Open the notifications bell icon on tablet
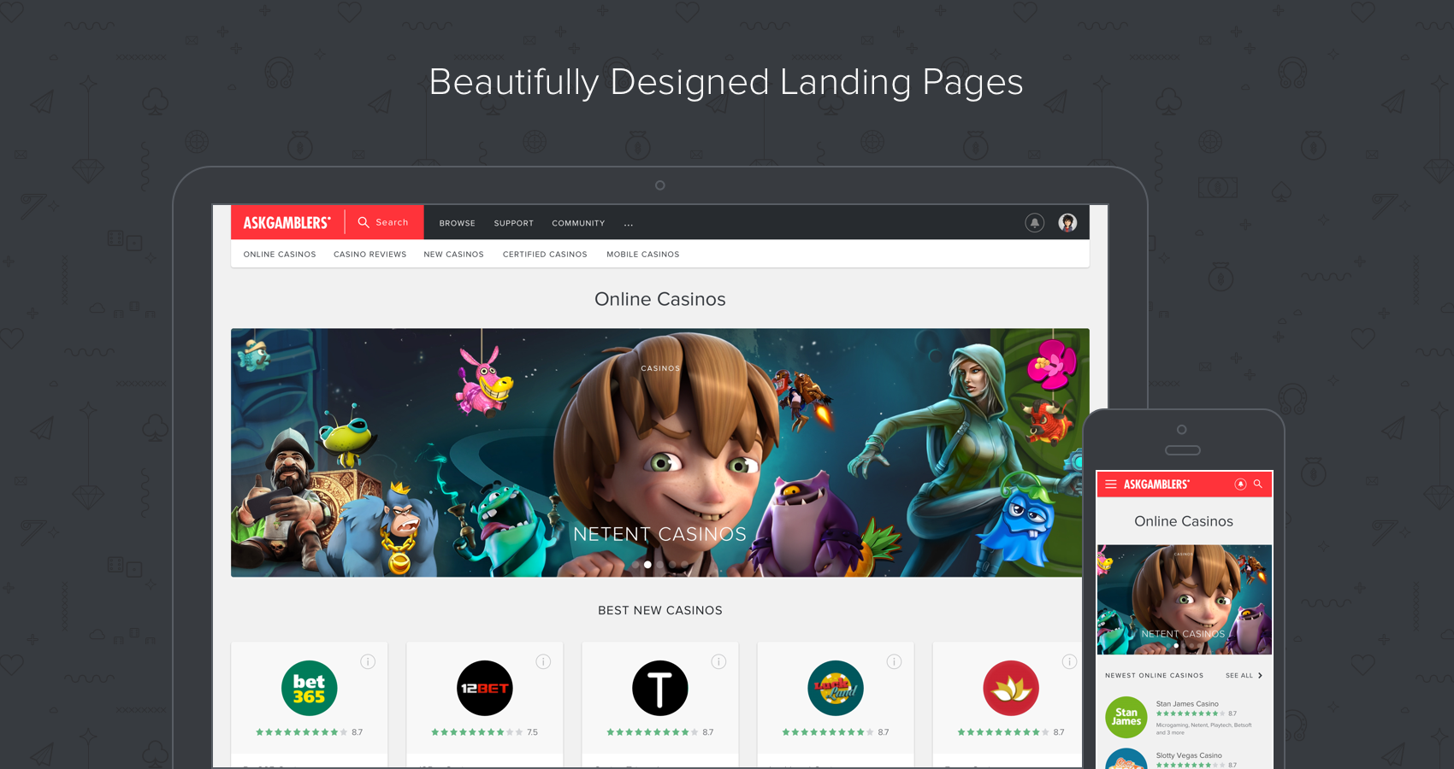The width and height of the screenshot is (1454, 769). point(1034,223)
